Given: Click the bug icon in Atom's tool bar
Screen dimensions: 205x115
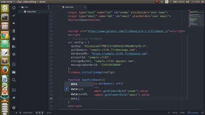Looking at the screenshot, I should (14, 39).
